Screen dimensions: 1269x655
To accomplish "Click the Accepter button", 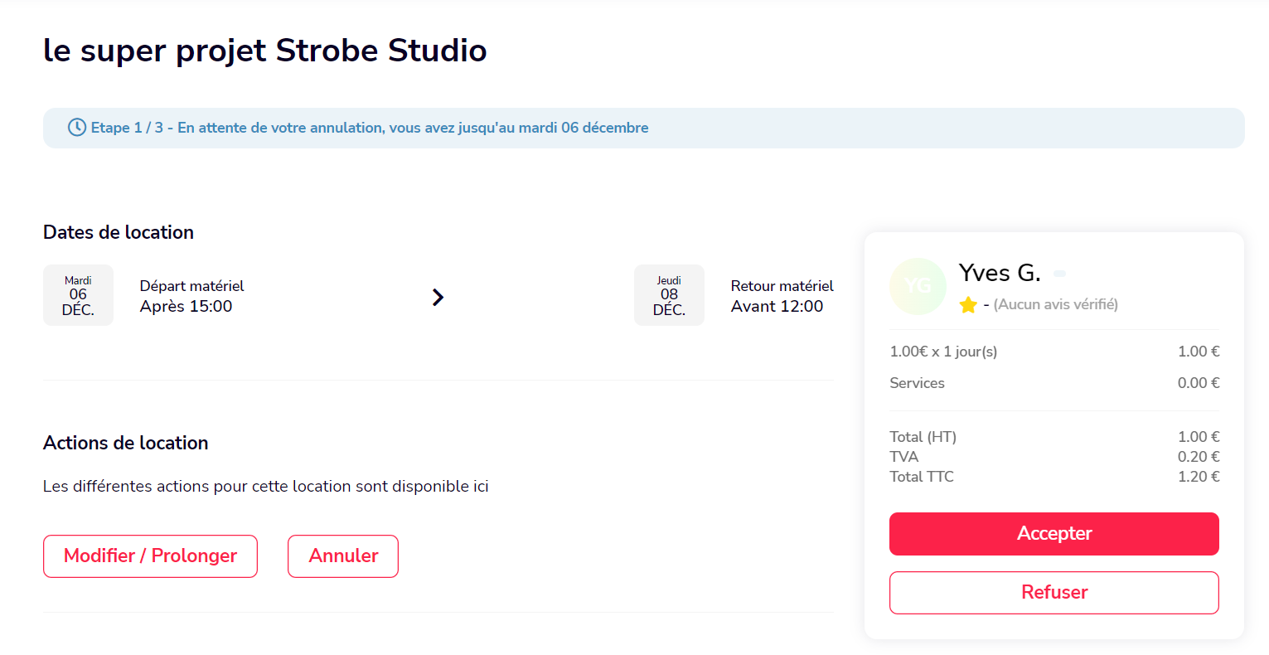I will click(x=1054, y=534).
